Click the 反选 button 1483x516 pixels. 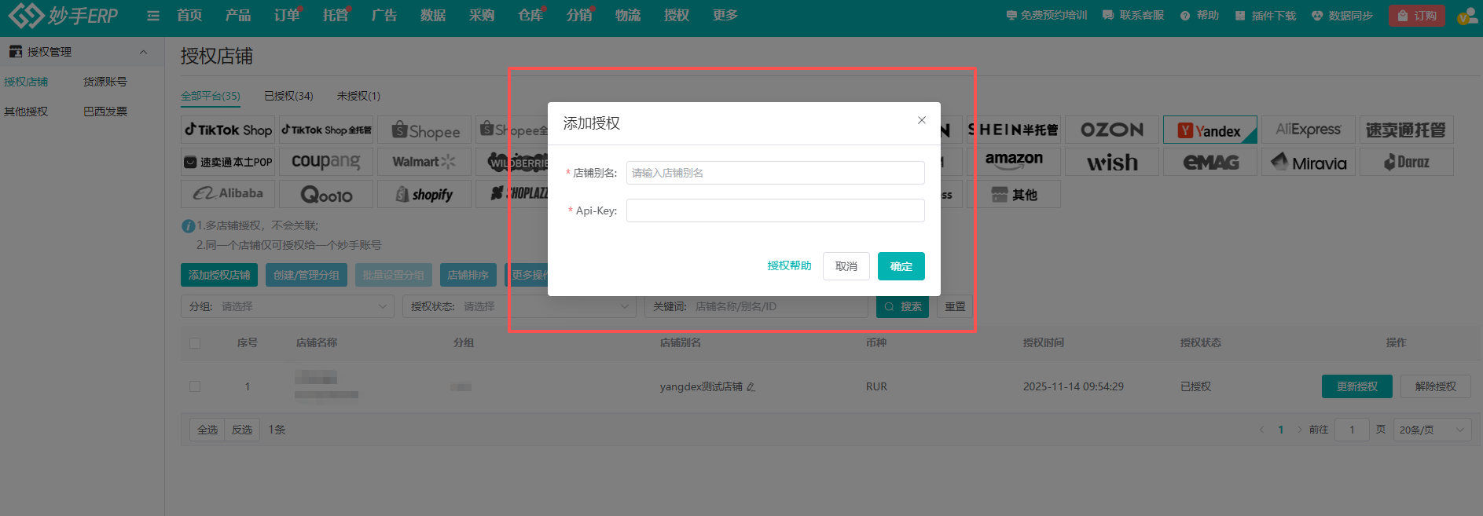(x=242, y=430)
